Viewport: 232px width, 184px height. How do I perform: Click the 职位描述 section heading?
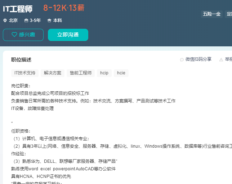click(x=21, y=60)
